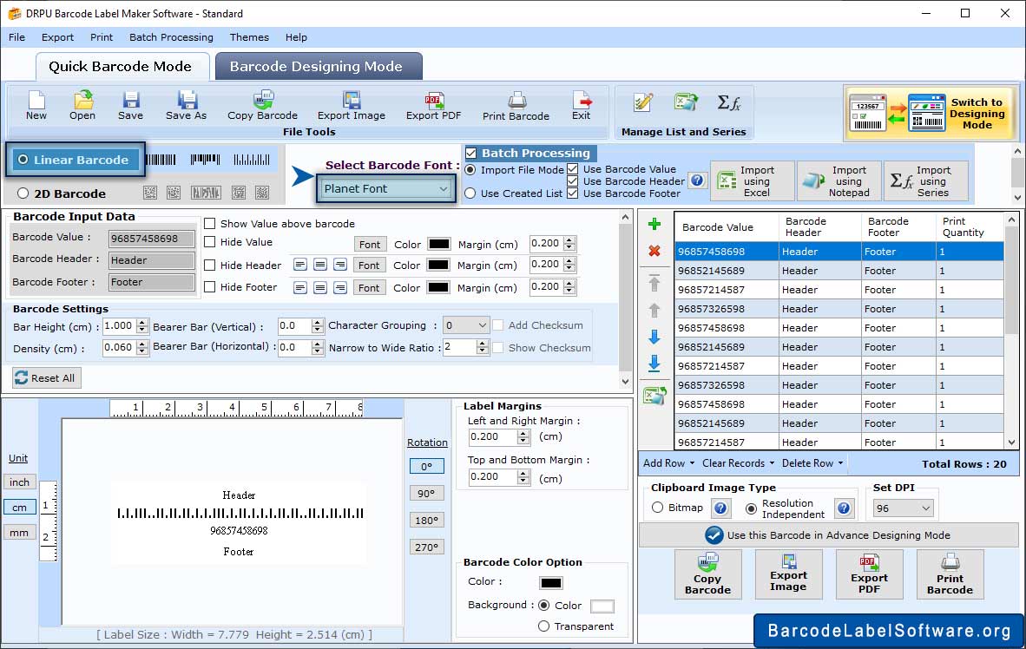
Task: Click Import using Notepad
Action: pos(839,180)
